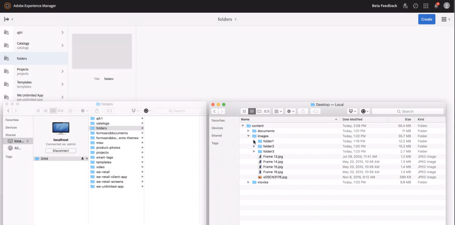Expand the Projects folder chevron in AEM
The height and width of the screenshot is (225, 455).
click(x=63, y=71)
